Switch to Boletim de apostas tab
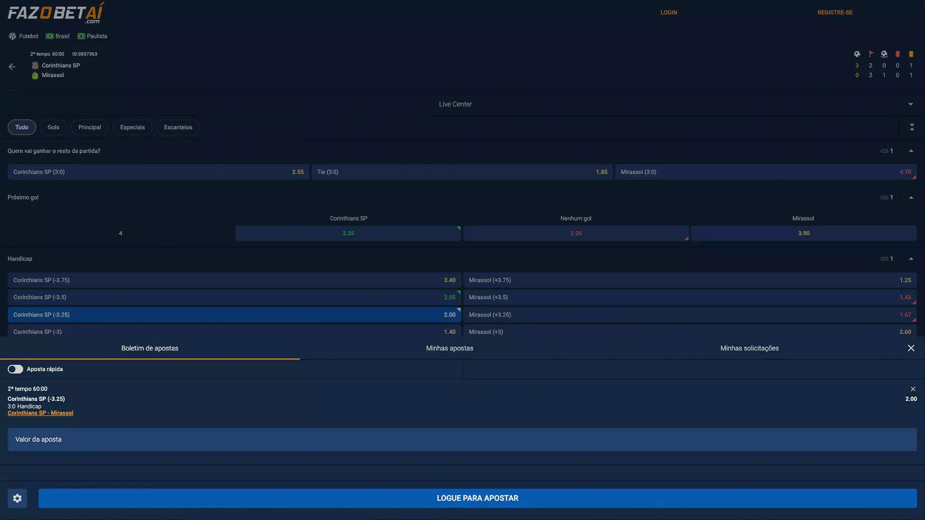925x520 pixels. (x=150, y=348)
